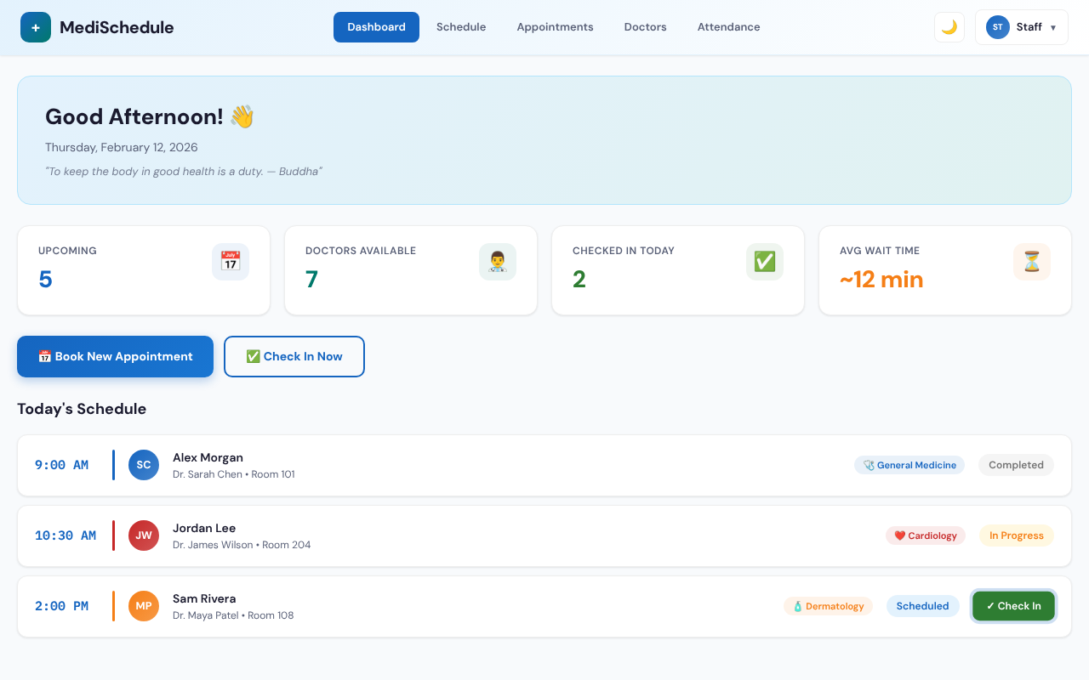This screenshot has width=1089, height=680.
Task: Open the Staff dropdown menu
Action: (x=1021, y=26)
